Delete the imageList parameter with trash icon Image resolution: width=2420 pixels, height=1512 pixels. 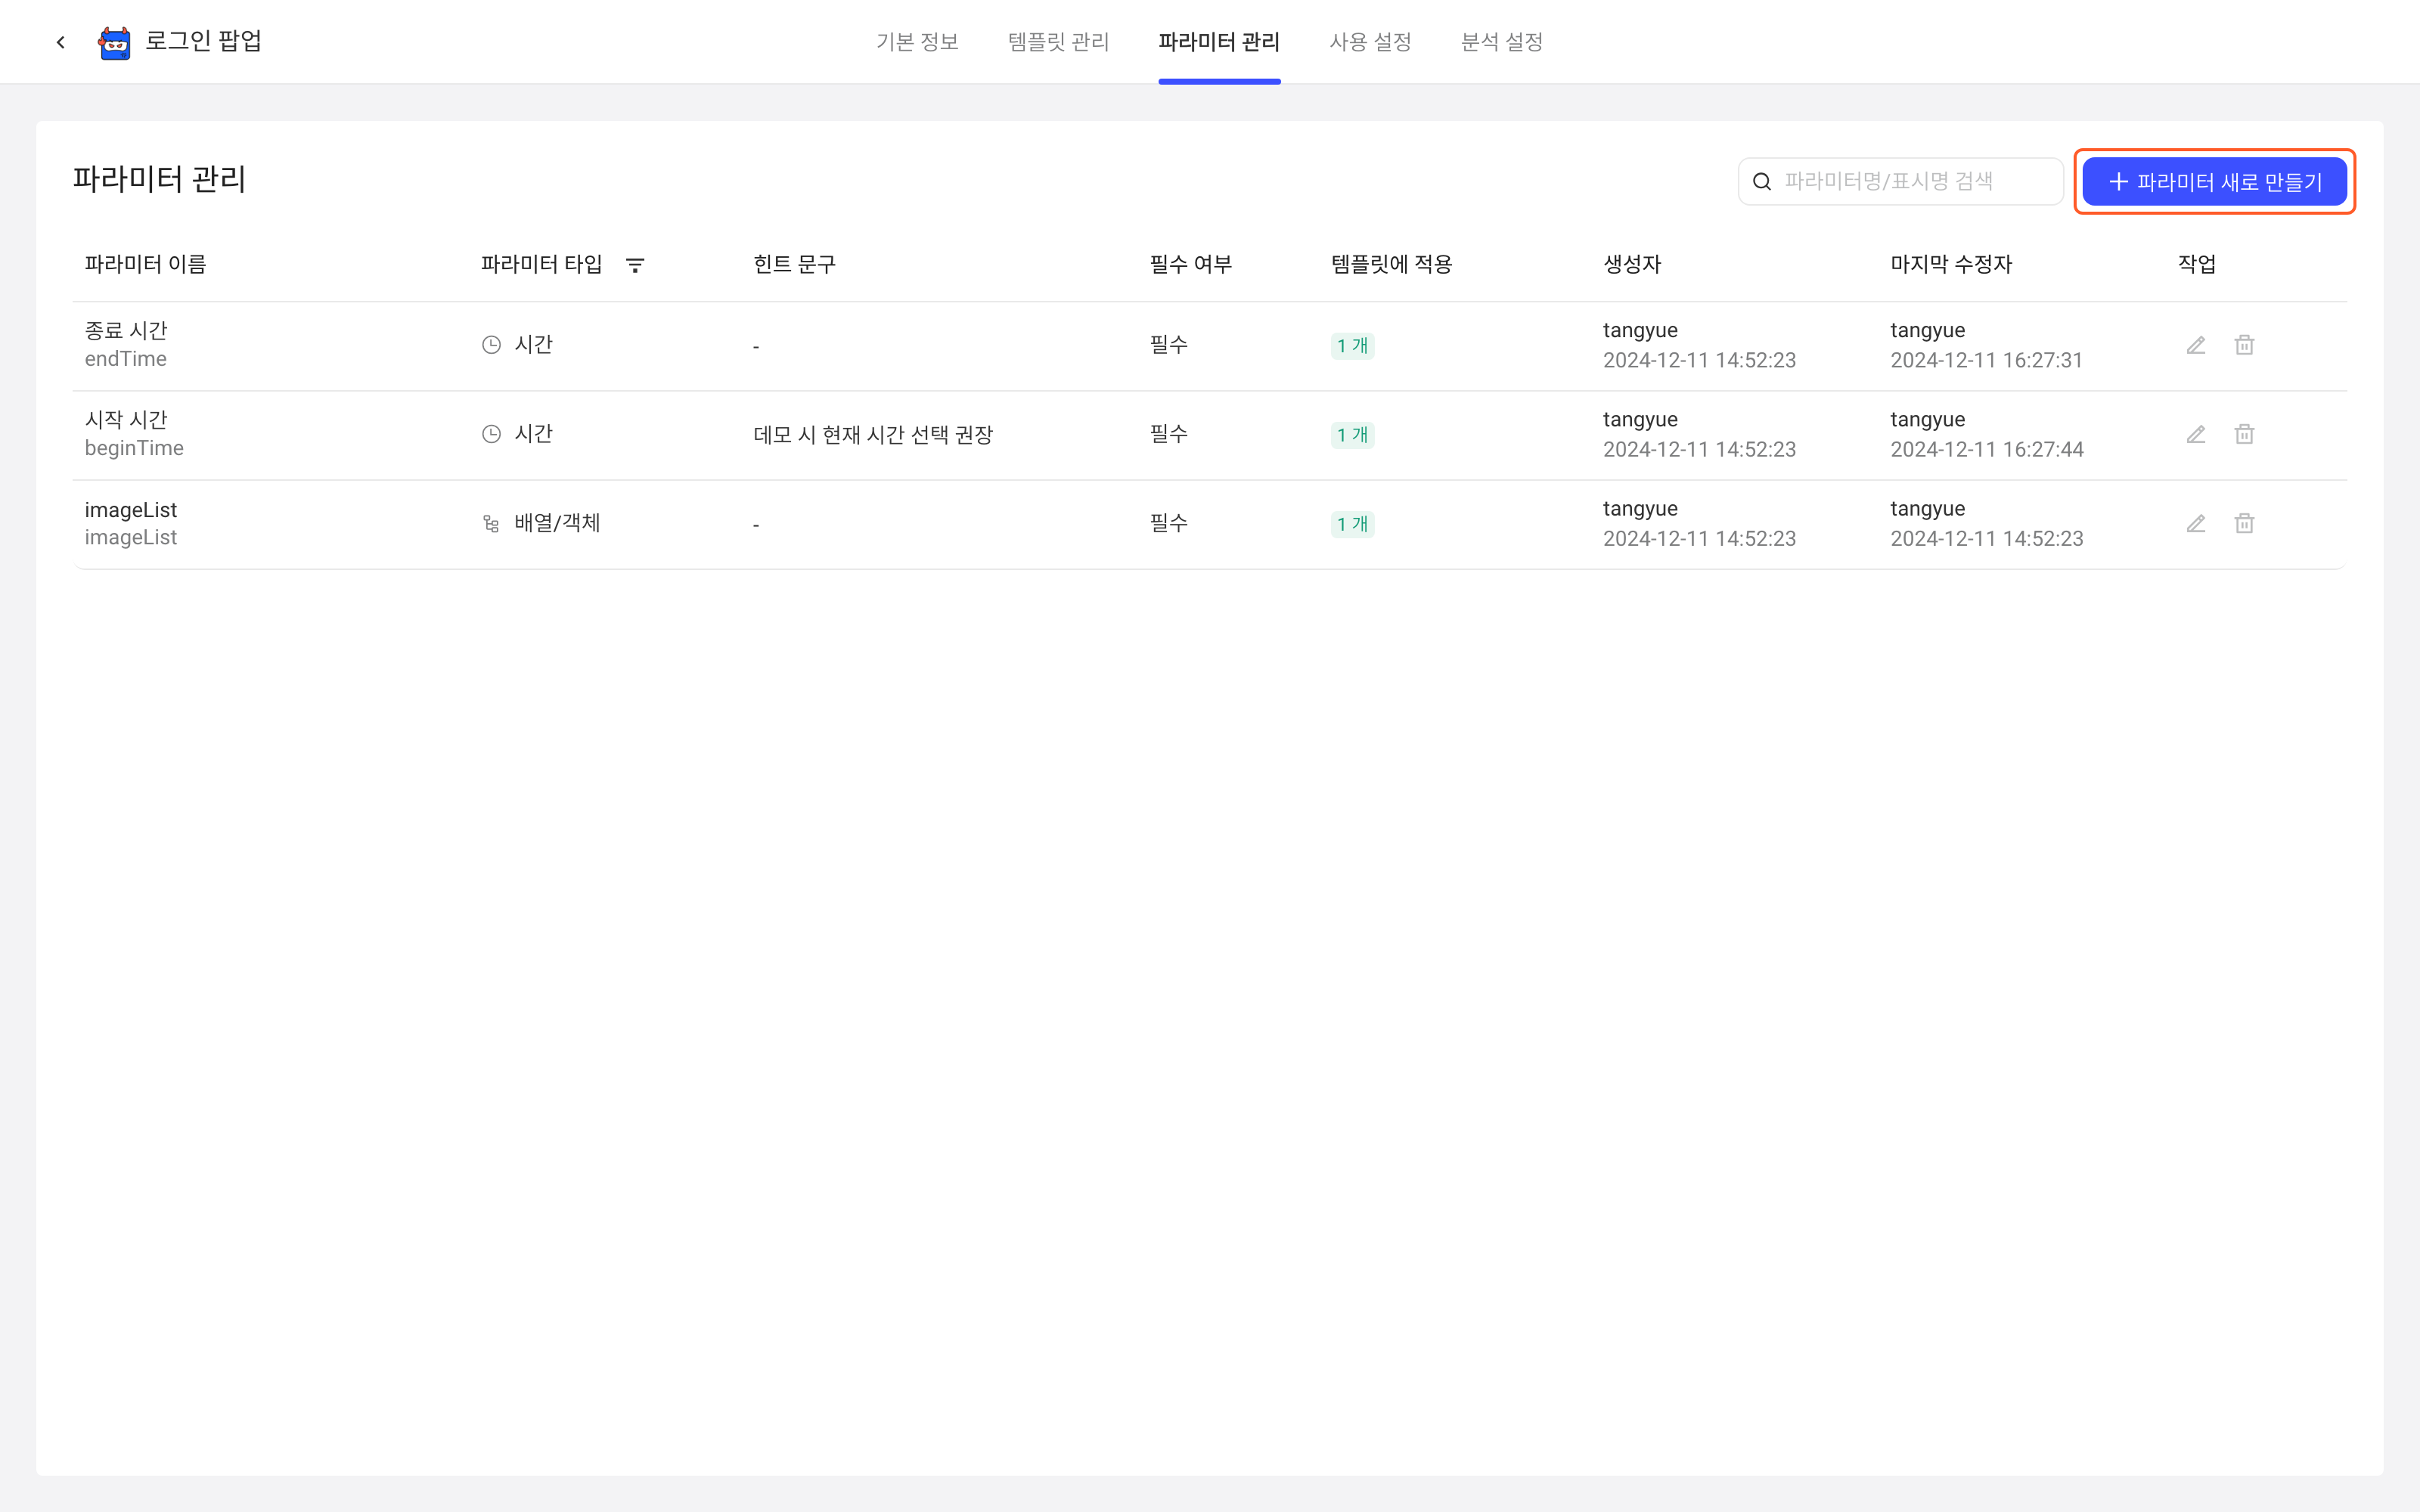click(2245, 523)
